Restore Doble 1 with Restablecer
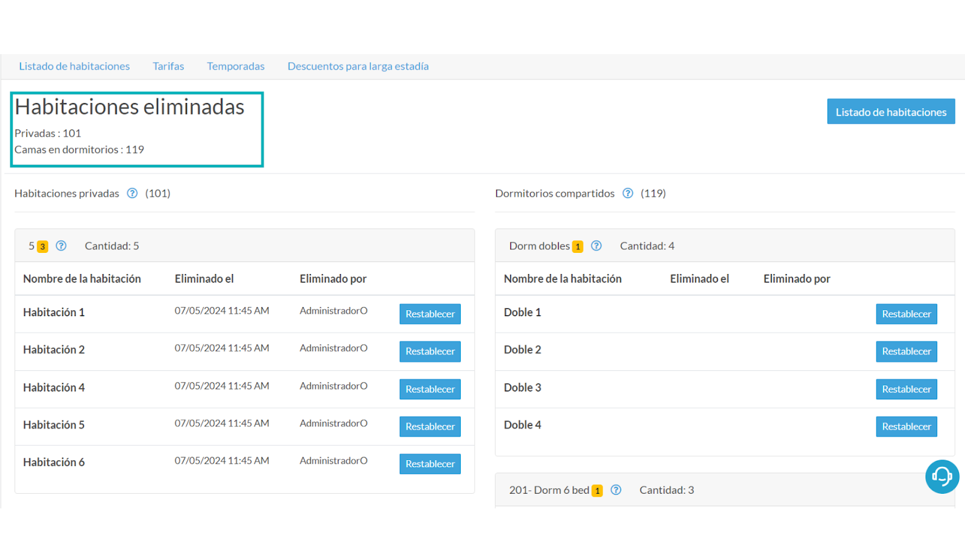Image resolution: width=965 pixels, height=542 pixels. [x=906, y=314]
